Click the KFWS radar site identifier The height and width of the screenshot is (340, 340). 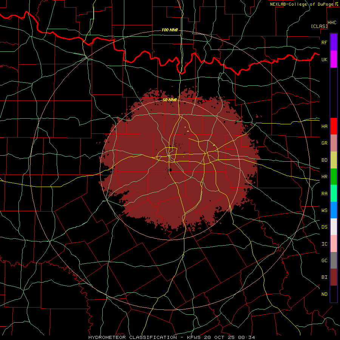pyautogui.click(x=195, y=337)
